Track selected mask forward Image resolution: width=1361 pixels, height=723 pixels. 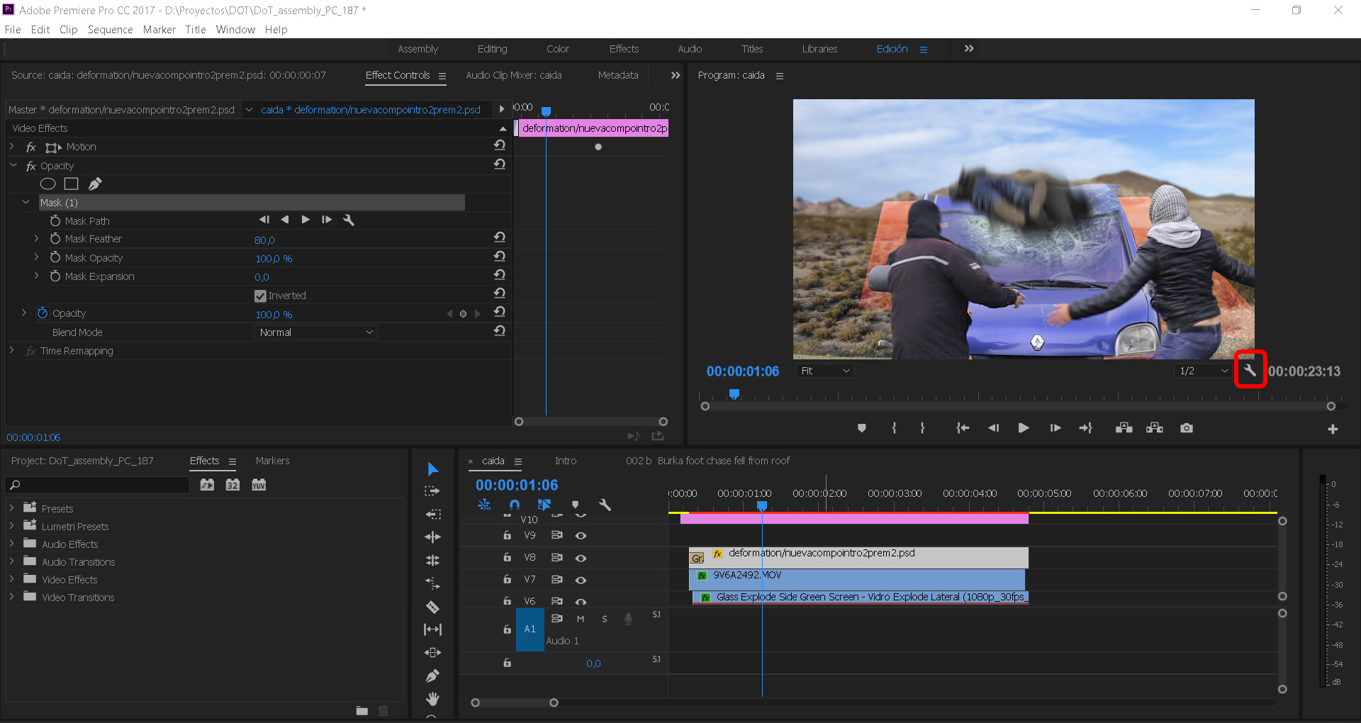tap(306, 220)
